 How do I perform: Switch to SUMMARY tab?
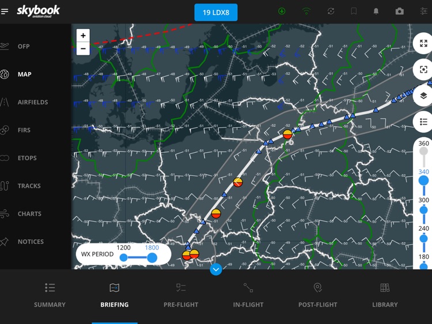(x=50, y=295)
